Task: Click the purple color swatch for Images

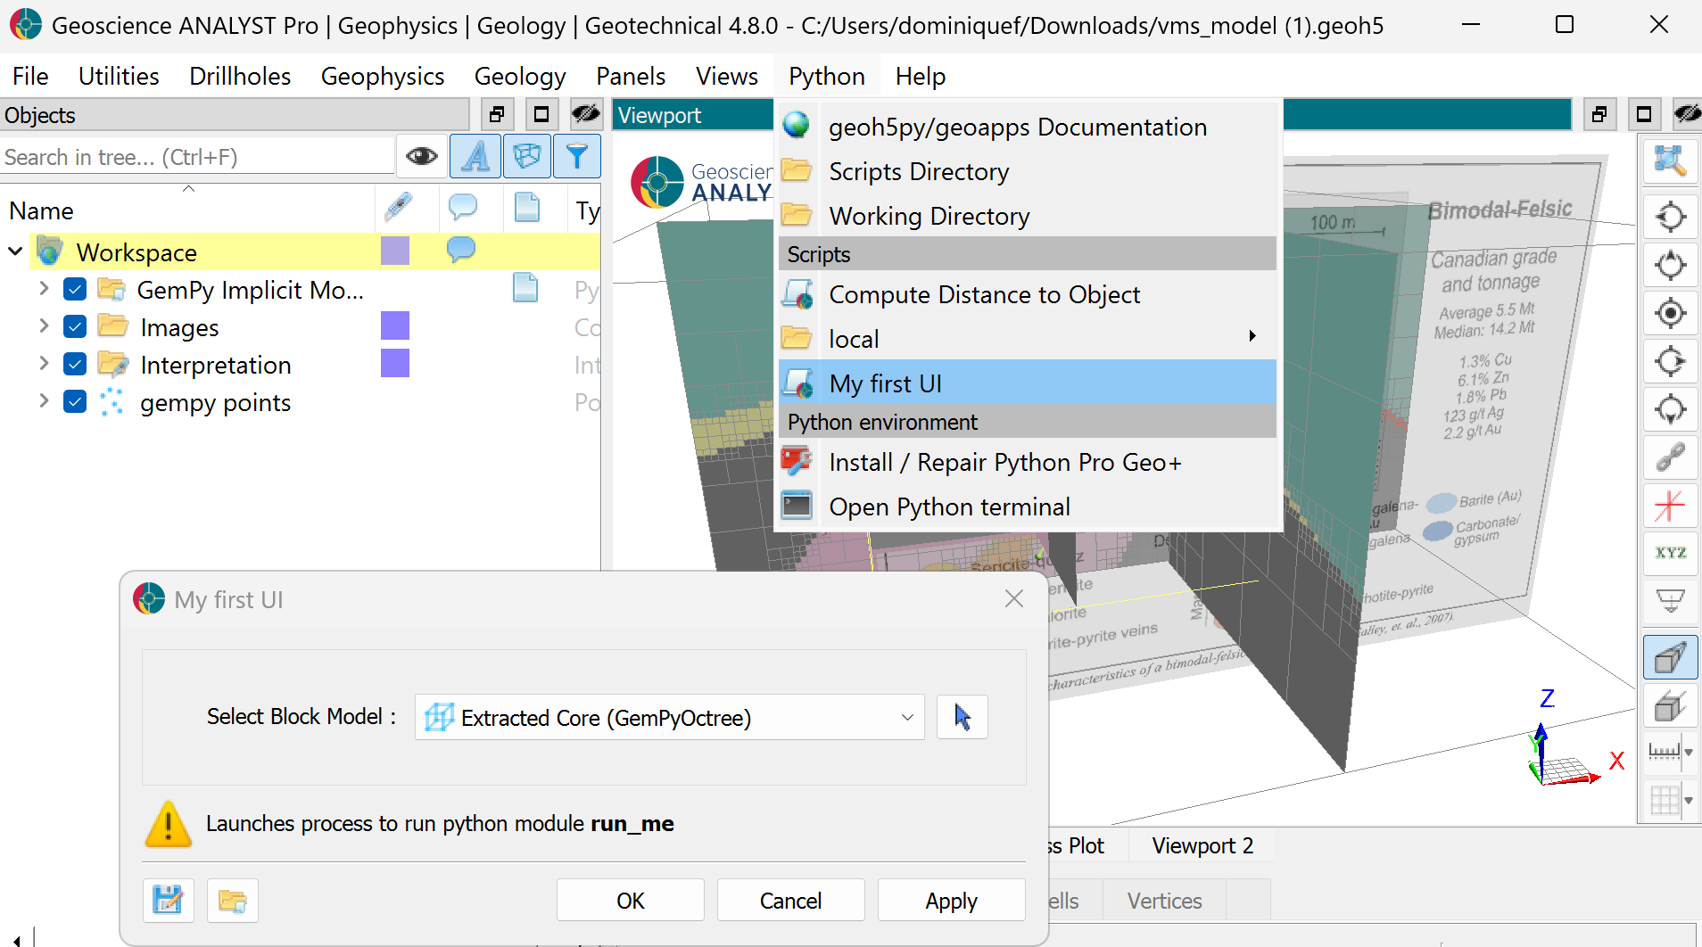Action: pyautogui.click(x=395, y=326)
